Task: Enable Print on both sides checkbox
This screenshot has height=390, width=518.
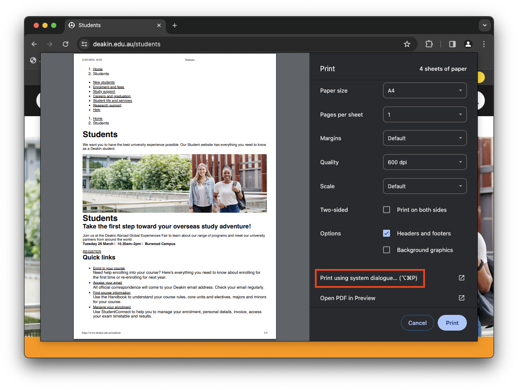Action: click(387, 210)
